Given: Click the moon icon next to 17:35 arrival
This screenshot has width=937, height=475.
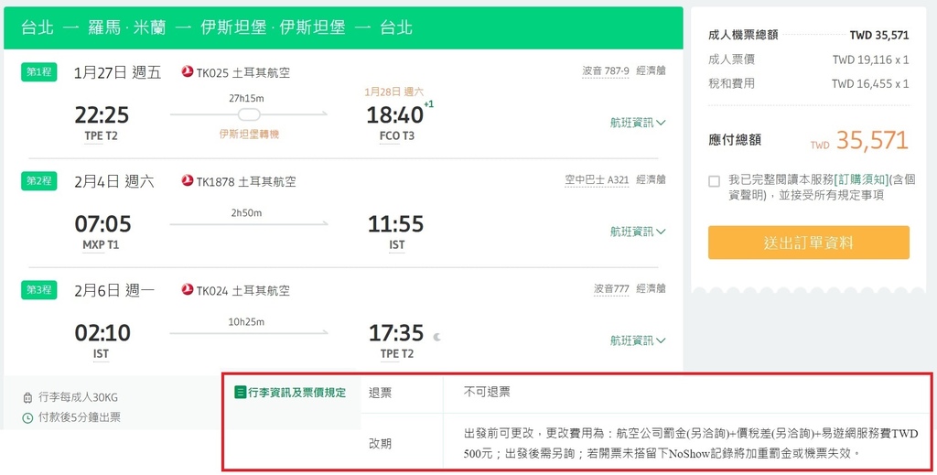Looking at the screenshot, I should 436,336.
